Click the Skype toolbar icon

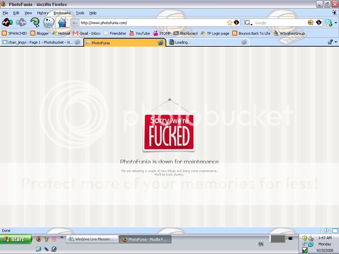328,23
